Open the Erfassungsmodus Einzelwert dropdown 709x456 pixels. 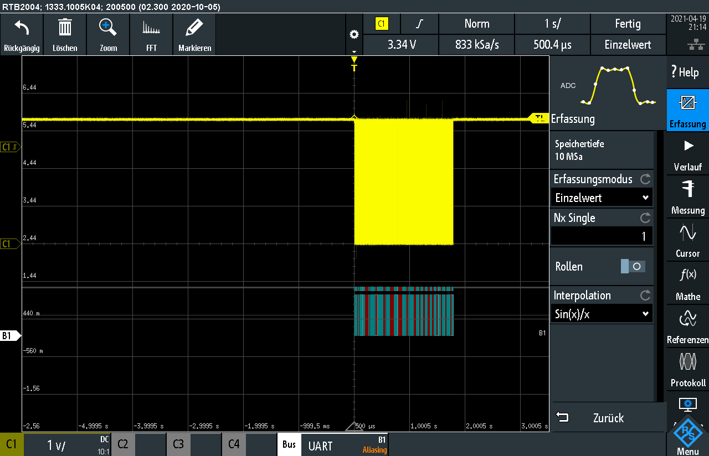(602, 198)
